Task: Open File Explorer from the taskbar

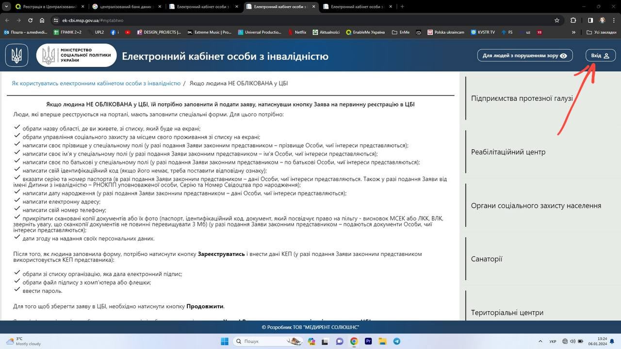Action: click(x=382, y=341)
